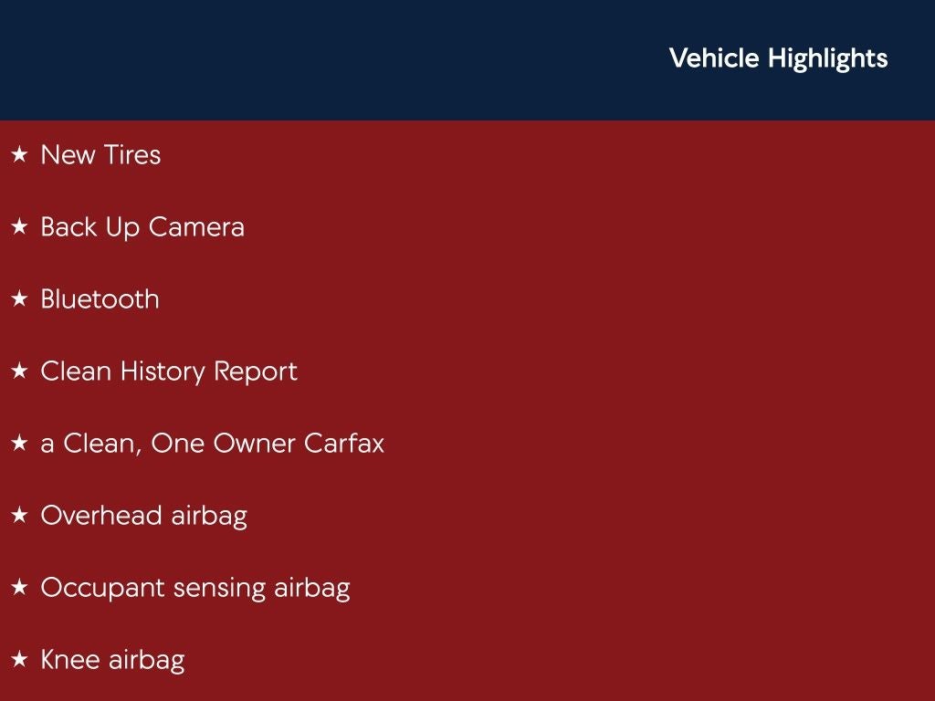Click the star next to Overhead airbag
The image size is (935, 701).
tap(19, 516)
